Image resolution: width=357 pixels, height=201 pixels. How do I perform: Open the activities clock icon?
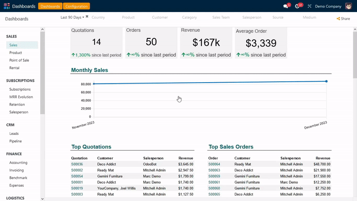[298, 6]
